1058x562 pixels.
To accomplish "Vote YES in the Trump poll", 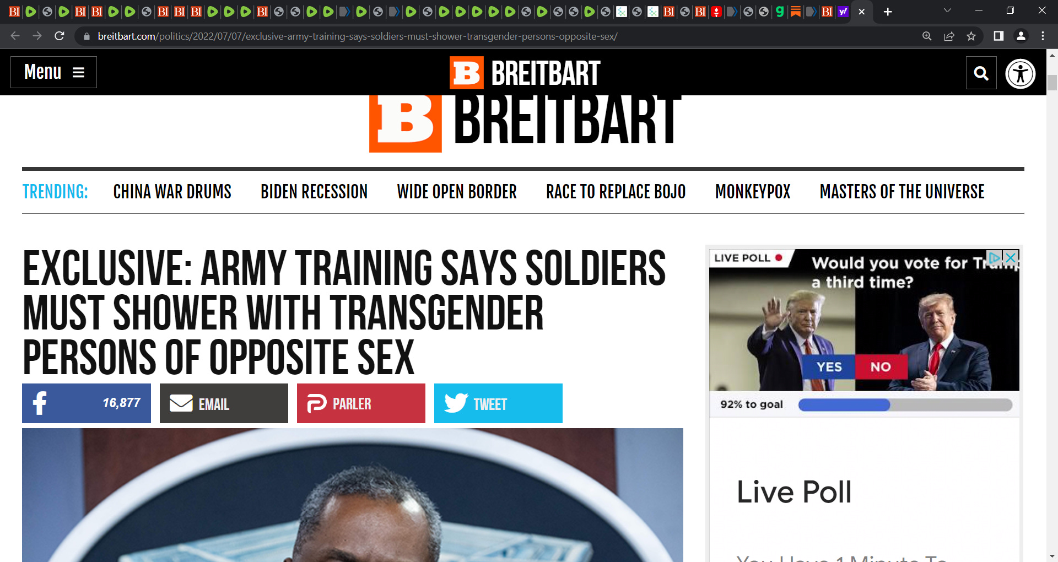I will coord(829,367).
